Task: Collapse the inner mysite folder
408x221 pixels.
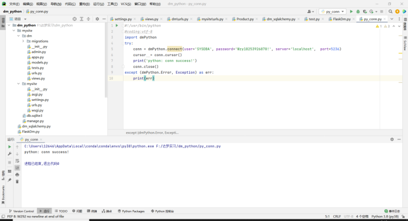Action: point(19,84)
